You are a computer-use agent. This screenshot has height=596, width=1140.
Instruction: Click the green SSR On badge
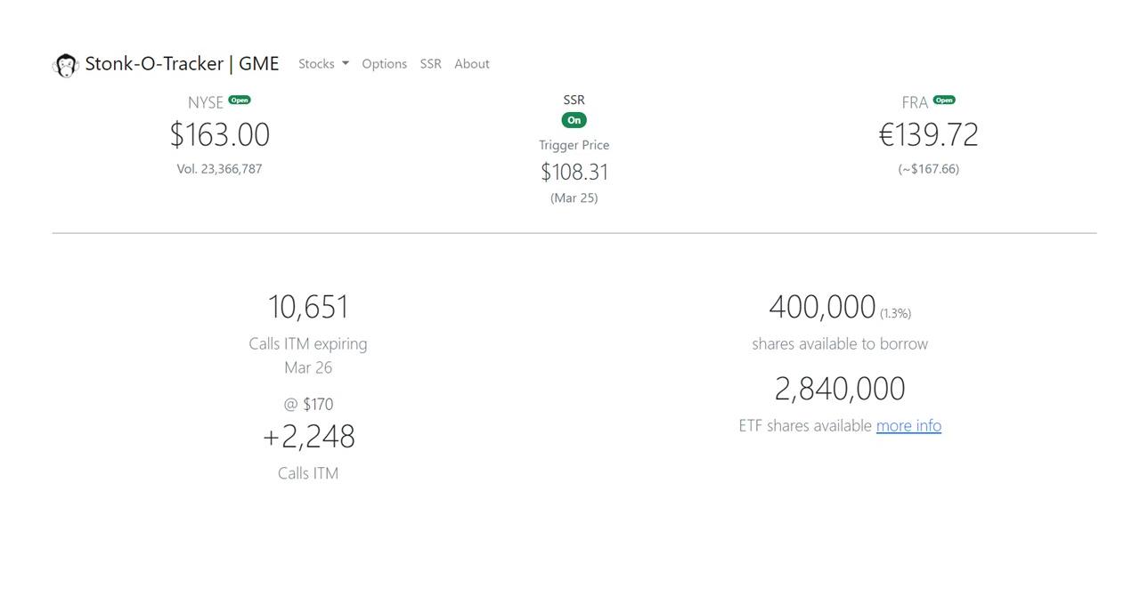click(574, 120)
